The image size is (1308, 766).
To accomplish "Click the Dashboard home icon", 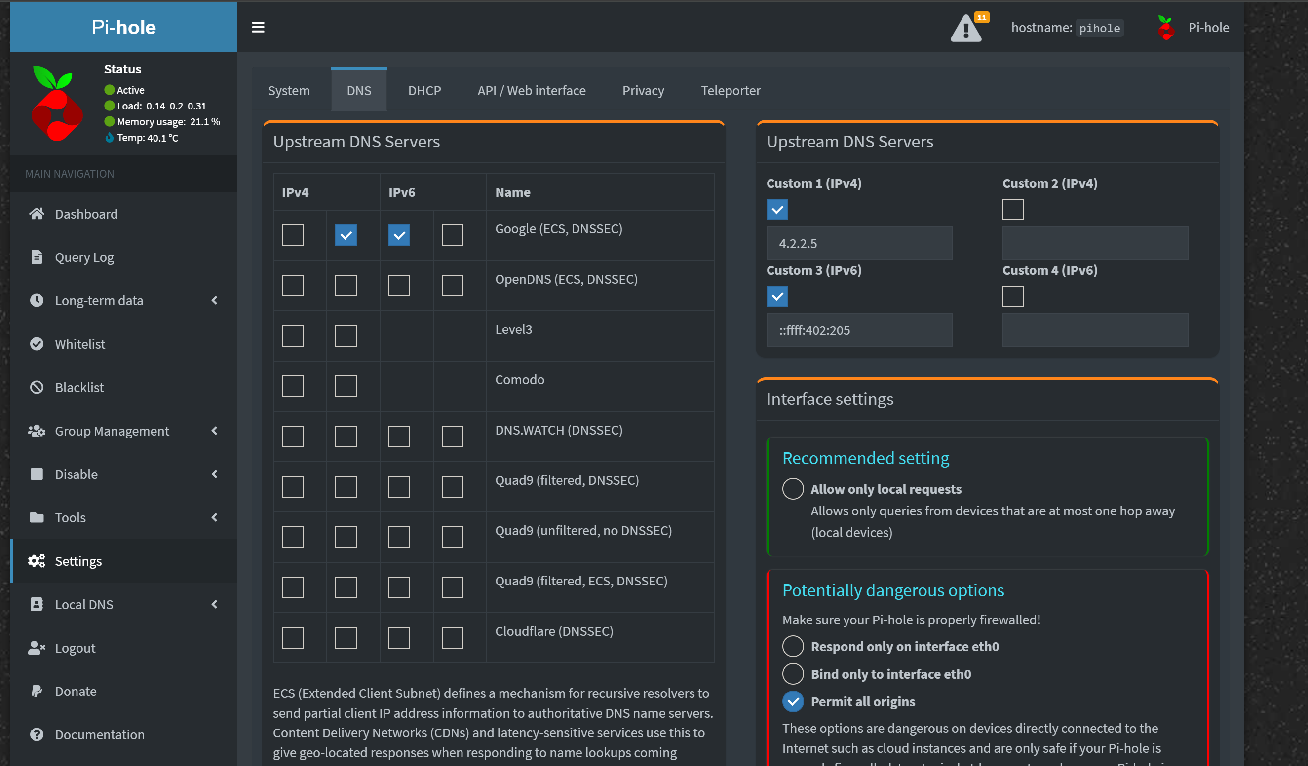I will (x=37, y=214).
